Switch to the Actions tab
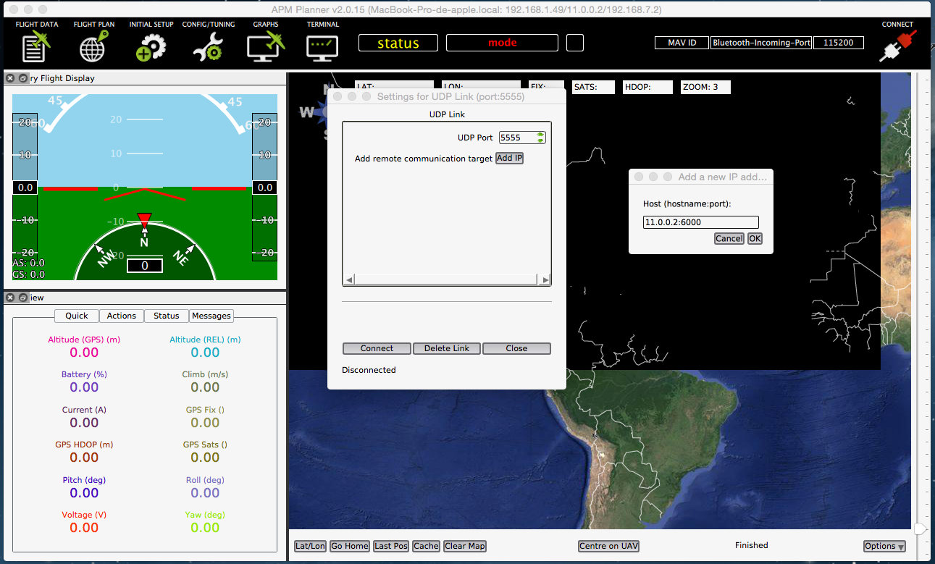This screenshot has height=564, width=935. point(121,316)
